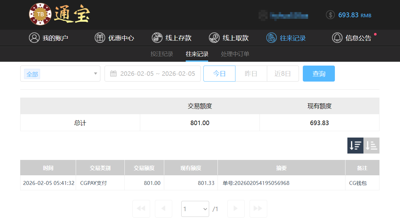Click the calendar icon in date picker
This screenshot has width=400, height=222.
(114, 74)
